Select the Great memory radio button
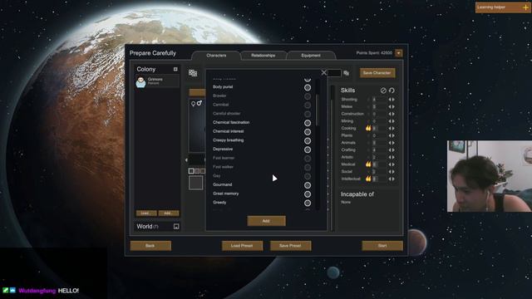The height and width of the screenshot is (299, 532). click(308, 194)
